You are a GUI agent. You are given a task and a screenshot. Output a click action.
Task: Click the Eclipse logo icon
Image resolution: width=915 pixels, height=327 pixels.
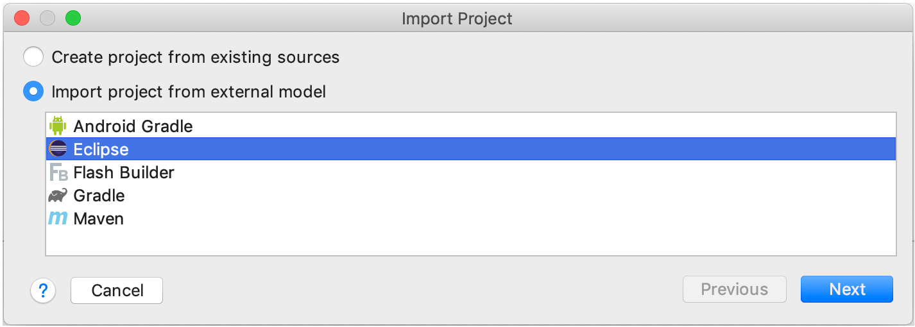[58, 149]
